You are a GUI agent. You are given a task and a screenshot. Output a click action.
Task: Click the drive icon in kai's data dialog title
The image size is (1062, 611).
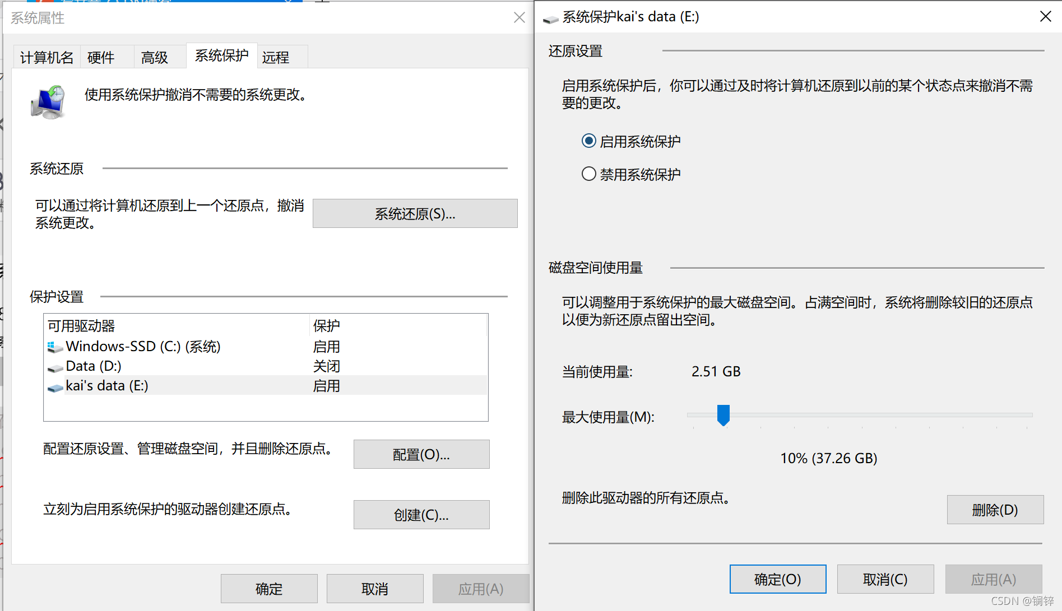click(x=551, y=19)
